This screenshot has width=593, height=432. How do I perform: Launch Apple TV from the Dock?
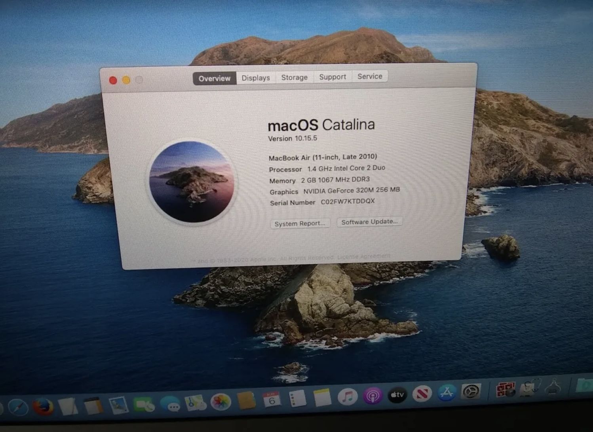[x=397, y=394]
